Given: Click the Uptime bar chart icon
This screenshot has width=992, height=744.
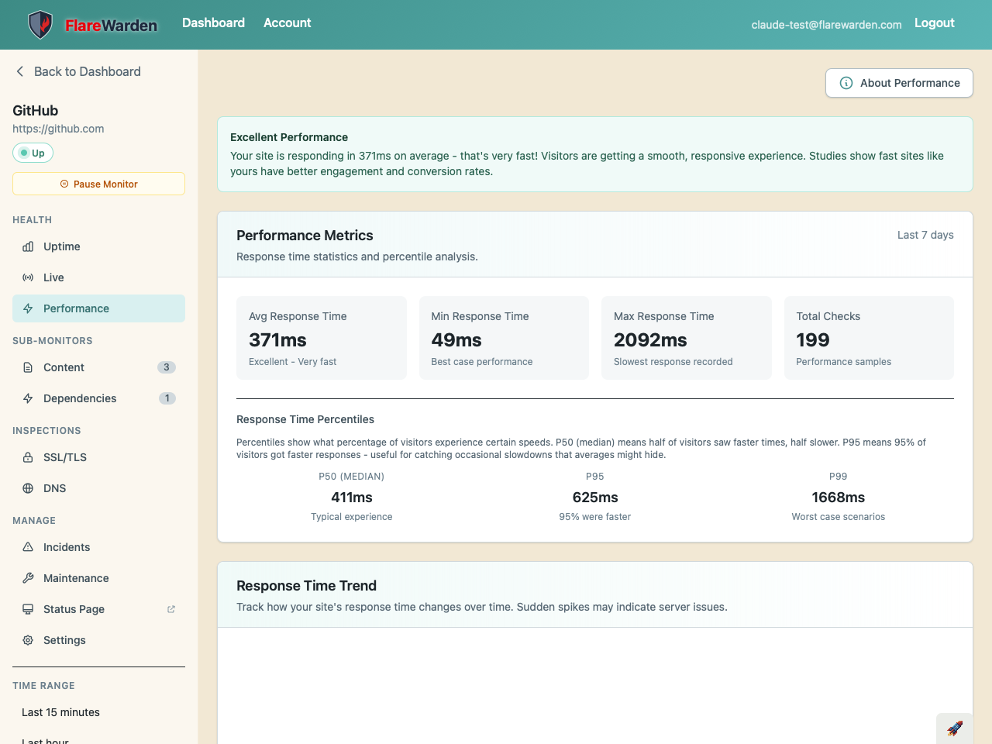Looking at the screenshot, I should pos(28,246).
